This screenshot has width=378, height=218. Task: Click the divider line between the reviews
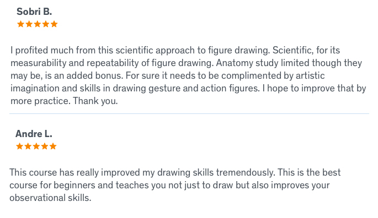(189, 113)
